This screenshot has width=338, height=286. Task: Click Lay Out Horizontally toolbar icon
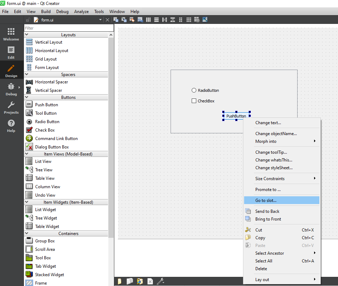[148, 20]
